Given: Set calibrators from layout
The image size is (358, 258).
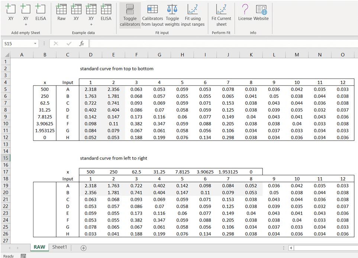Looking at the screenshot, I should point(152,15).
